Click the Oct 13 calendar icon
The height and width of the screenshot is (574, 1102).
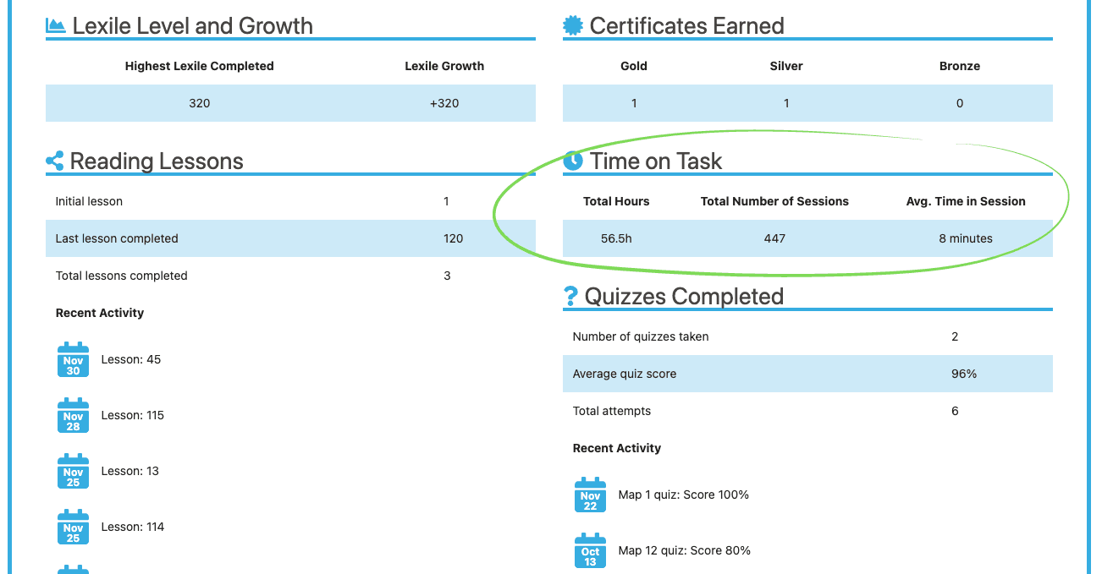click(590, 550)
